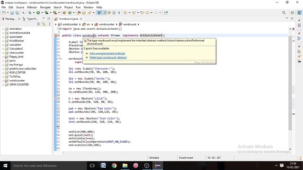Click the Forward navigation arrow icon
303x170 pixels.
pyautogui.click(x=156, y=13)
